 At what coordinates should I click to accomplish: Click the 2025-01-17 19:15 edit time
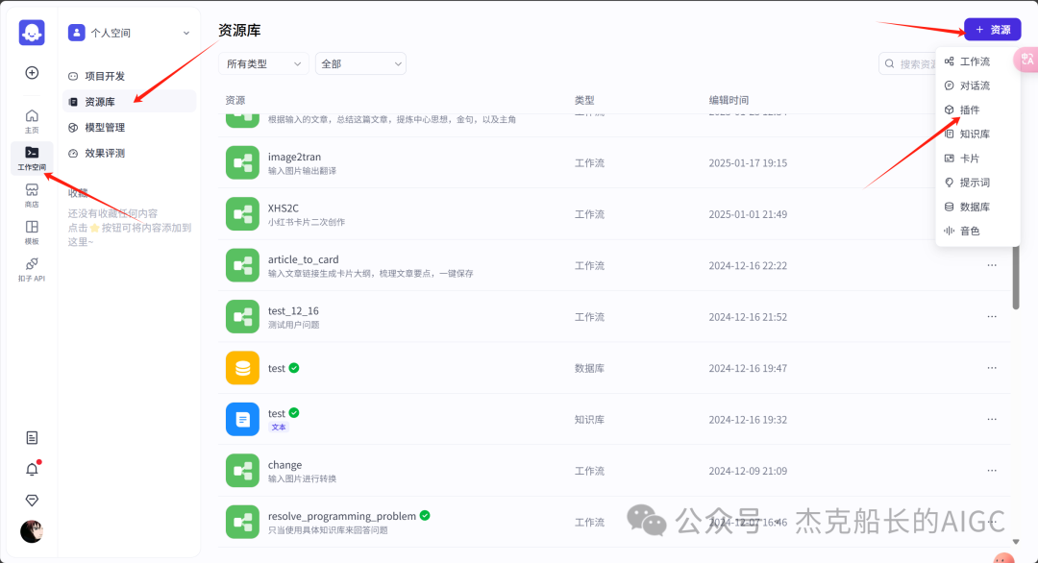coord(748,162)
